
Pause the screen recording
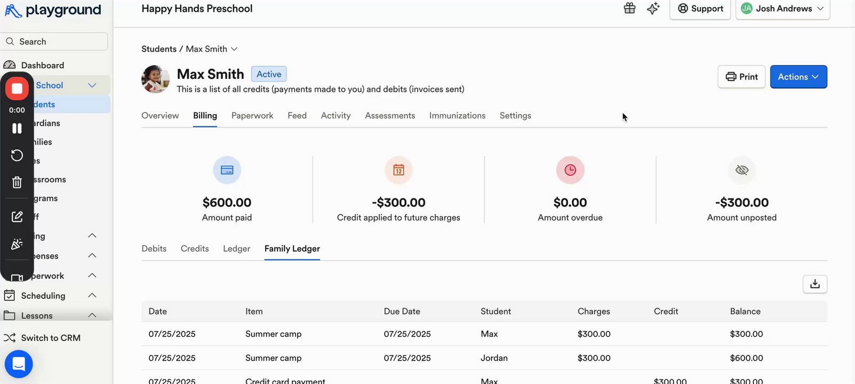(x=17, y=129)
